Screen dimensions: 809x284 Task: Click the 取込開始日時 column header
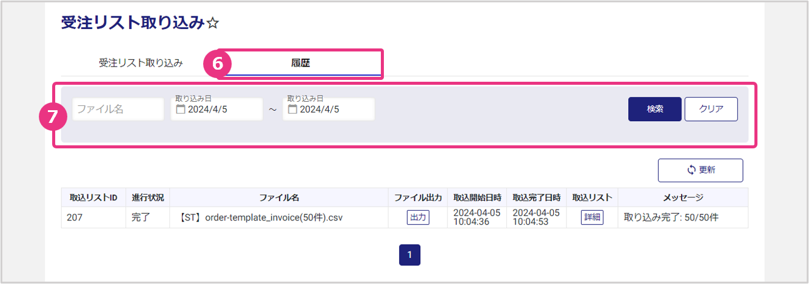pyautogui.click(x=477, y=197)
